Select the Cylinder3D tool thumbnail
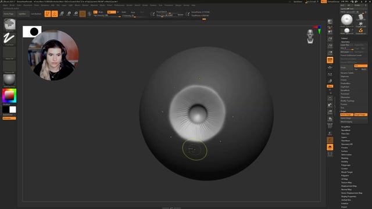The width and height of the screenshot is (372, 209). pos(360,17)
